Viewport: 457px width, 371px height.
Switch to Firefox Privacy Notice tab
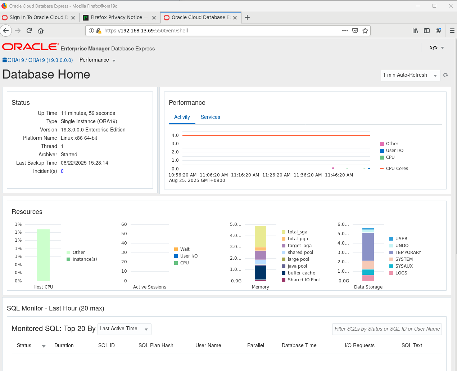tap(119, 17)
